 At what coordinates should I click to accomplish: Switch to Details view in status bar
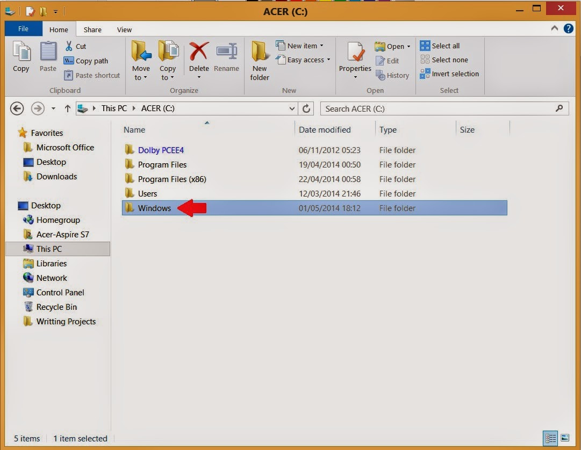(x=550, y=438)
